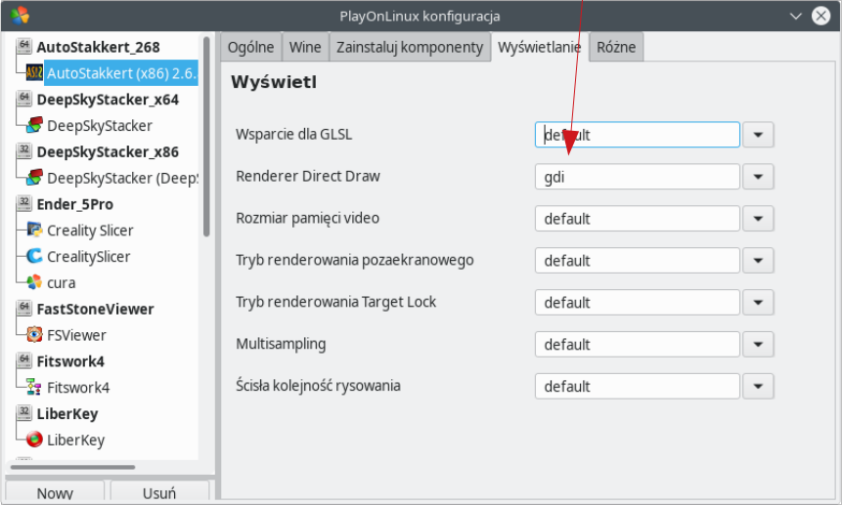This screenshot has width=842, height=505.
Task: Select the Creality Slicer shortcut
Action: point(90,231)
